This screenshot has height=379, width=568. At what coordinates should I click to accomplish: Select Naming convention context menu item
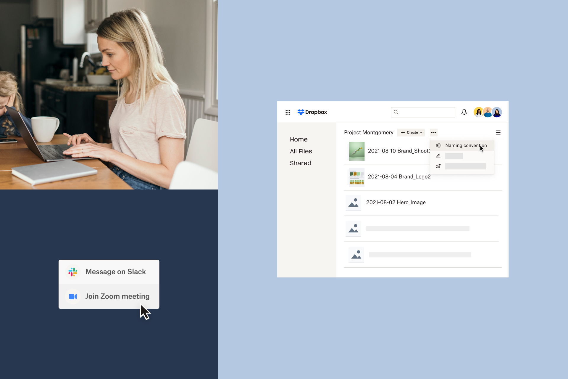[x=463, y=145]
